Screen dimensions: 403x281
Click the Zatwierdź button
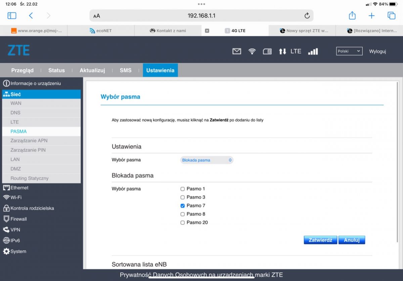[320, 240]
